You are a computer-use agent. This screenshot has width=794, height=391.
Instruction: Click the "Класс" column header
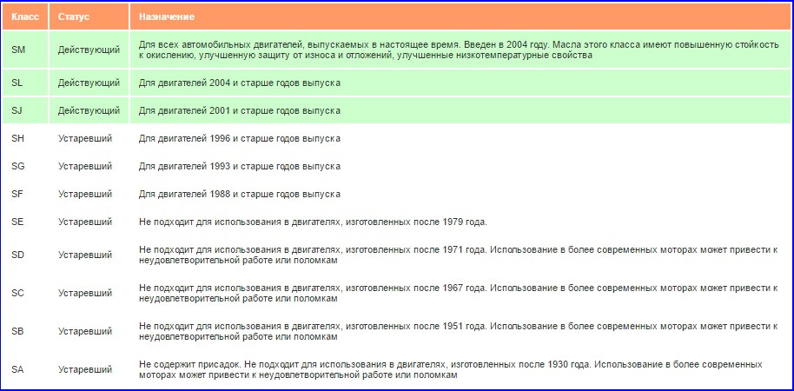pyautogui.click(x=25, y=17)
